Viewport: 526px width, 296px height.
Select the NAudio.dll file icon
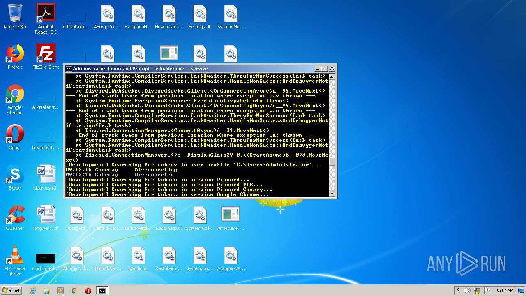(138, 259)
